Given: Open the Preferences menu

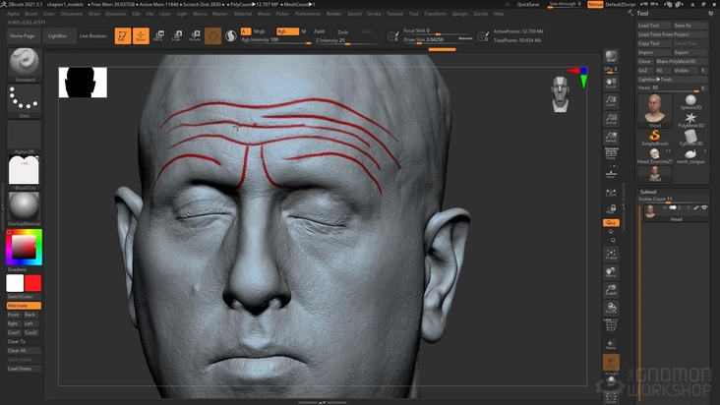Looking at the screenshot, I should pos(307,14).
